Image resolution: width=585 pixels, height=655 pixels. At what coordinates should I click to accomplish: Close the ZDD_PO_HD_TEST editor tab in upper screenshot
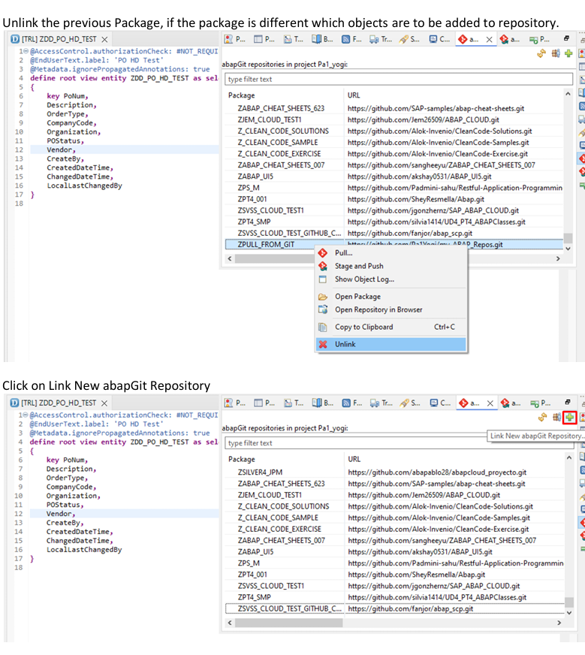(x=105, y=39)
